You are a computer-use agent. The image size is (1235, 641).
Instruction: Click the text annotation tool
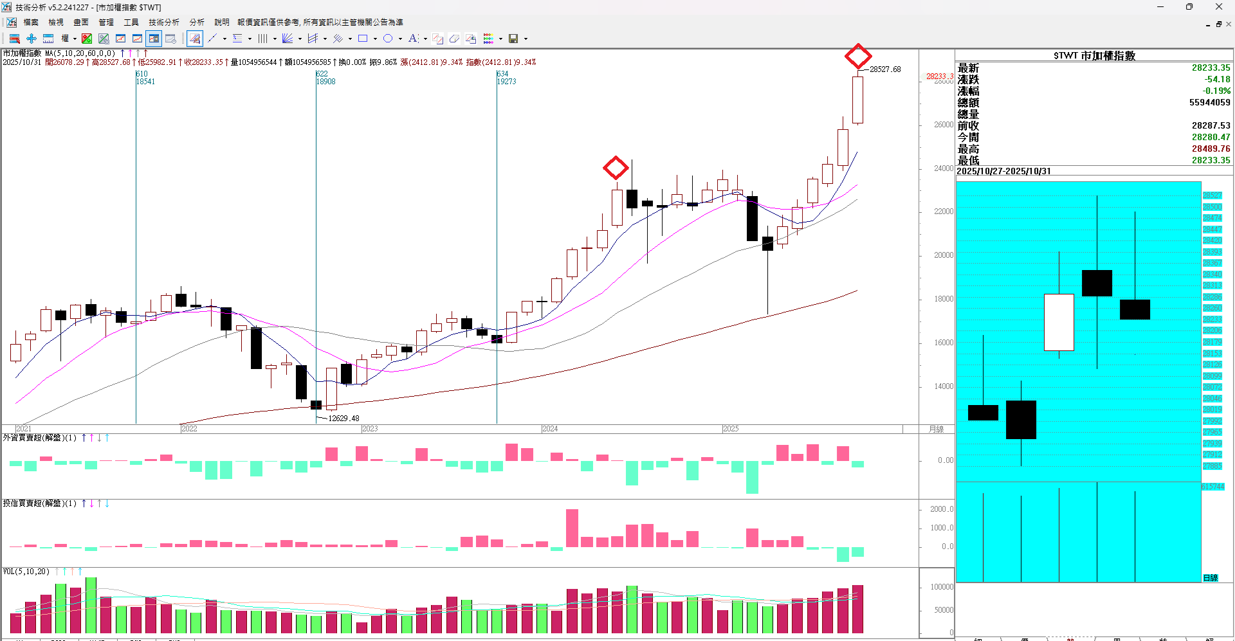pyautogui.click(x=413, y=39)
